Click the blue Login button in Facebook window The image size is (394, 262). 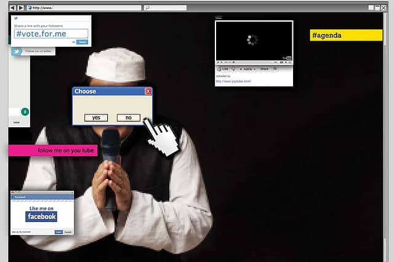58,232
